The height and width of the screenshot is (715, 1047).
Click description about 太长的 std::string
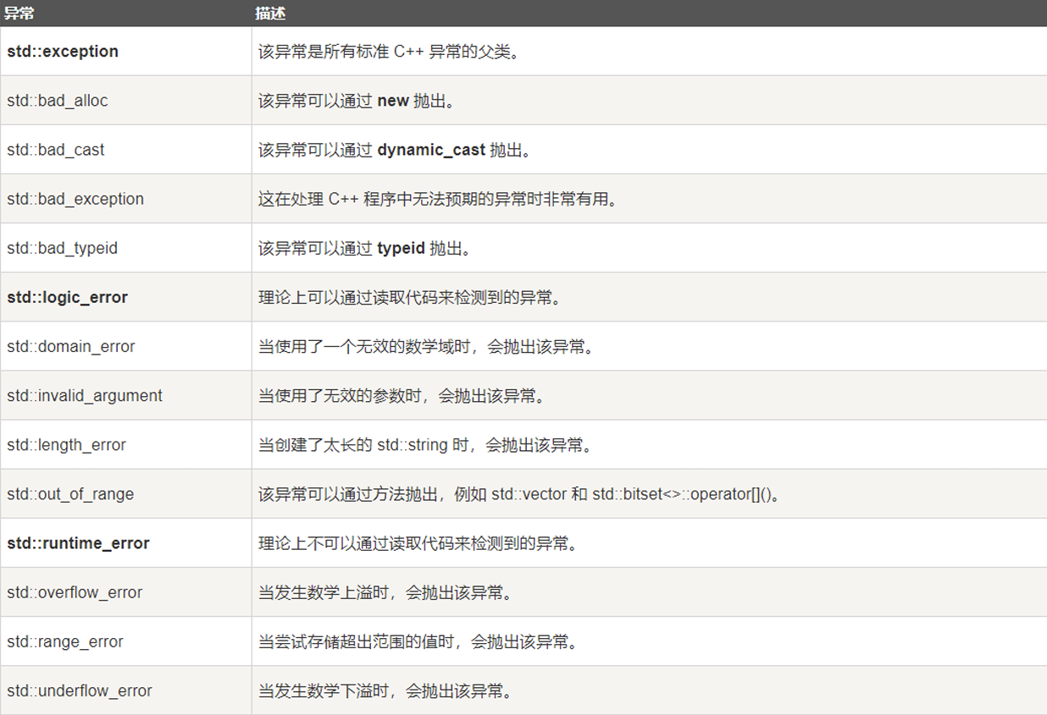pyautogui.click(x=425, y=444)
